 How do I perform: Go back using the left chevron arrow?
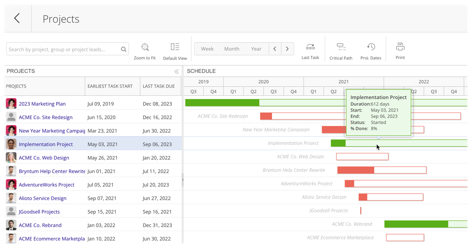(x=17, y=18)
